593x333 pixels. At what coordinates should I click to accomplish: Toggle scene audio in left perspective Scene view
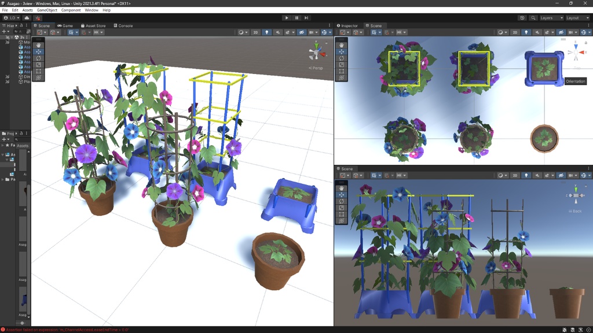[278, 32]
